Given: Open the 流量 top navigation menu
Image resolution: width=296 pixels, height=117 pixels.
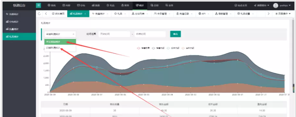Looking at the screenshot, I should [x=96, y=6].
